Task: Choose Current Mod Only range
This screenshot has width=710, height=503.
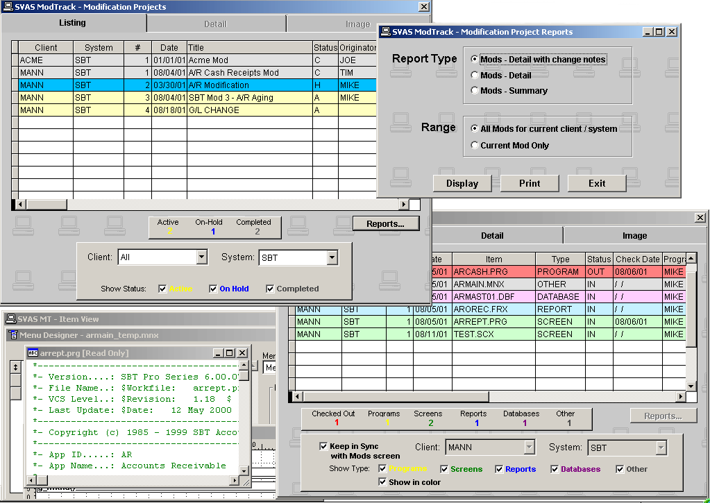Action: 510,145
